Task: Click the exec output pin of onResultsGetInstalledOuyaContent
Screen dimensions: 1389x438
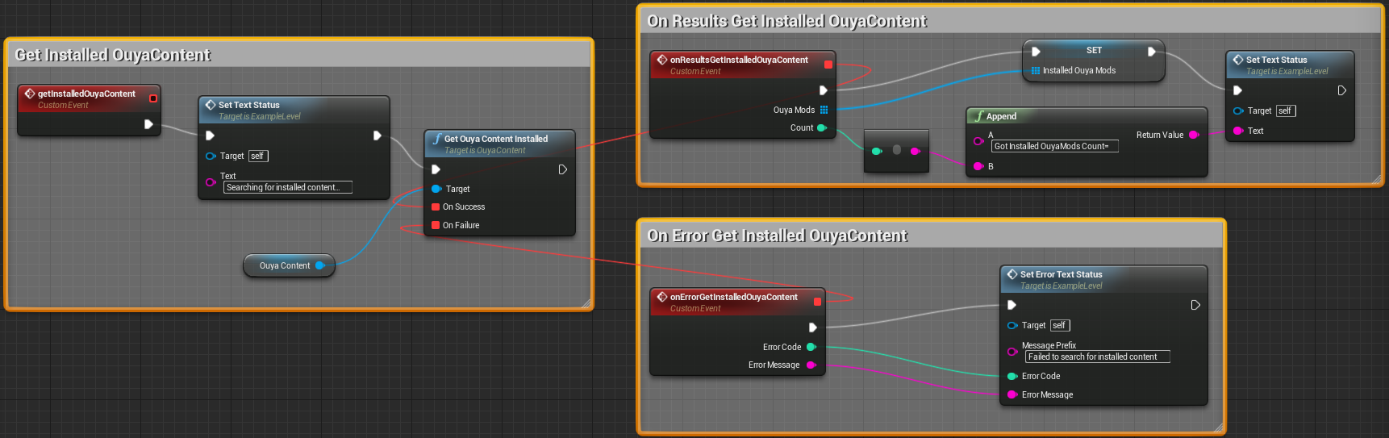Action: point(824,90)
